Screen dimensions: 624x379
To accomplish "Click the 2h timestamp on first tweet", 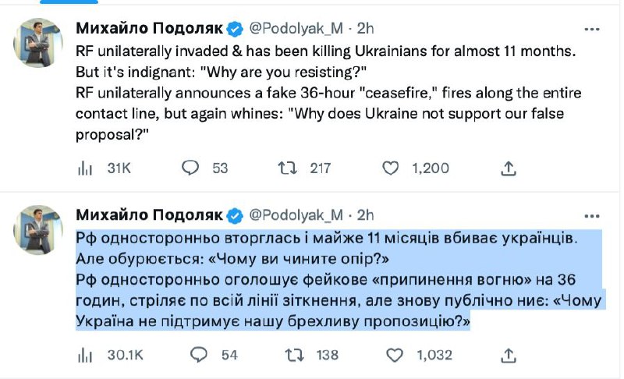I will (365, 29).
